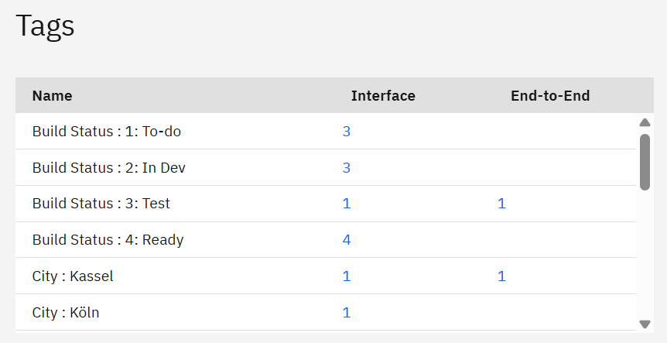Image resolution: width=667 pixels, height=343 pixels.
Task: Click the End-to-End column header
Action: click(x=550, y=96)
